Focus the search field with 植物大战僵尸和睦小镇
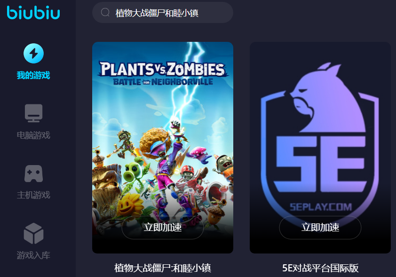 (x=163, y=13)
